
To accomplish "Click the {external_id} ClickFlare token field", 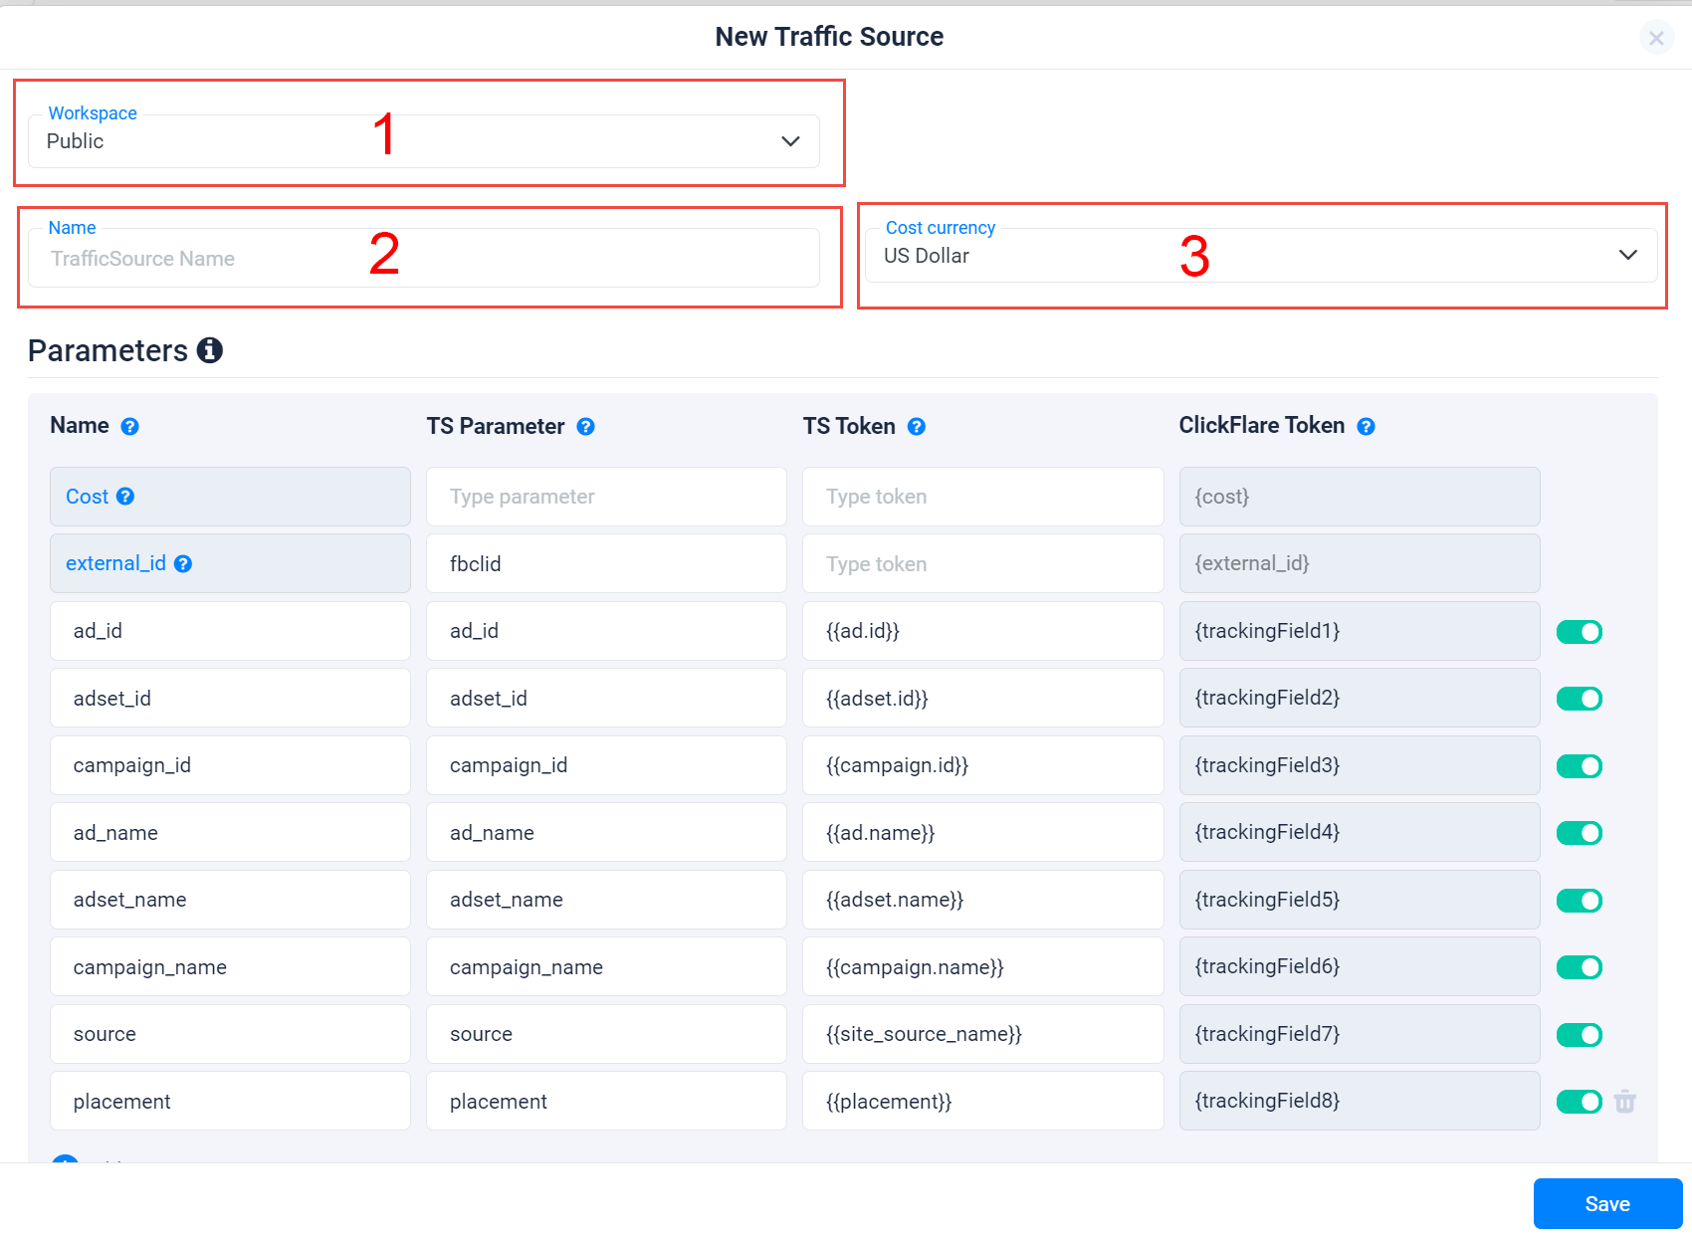I will pyautogui.click(x=1360, y=563).
